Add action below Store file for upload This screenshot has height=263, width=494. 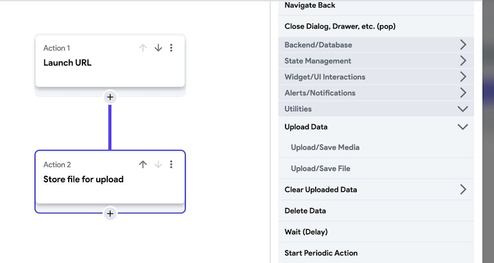tap(110, 213)
